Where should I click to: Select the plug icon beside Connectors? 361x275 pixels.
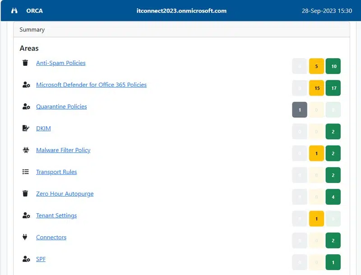25,237
